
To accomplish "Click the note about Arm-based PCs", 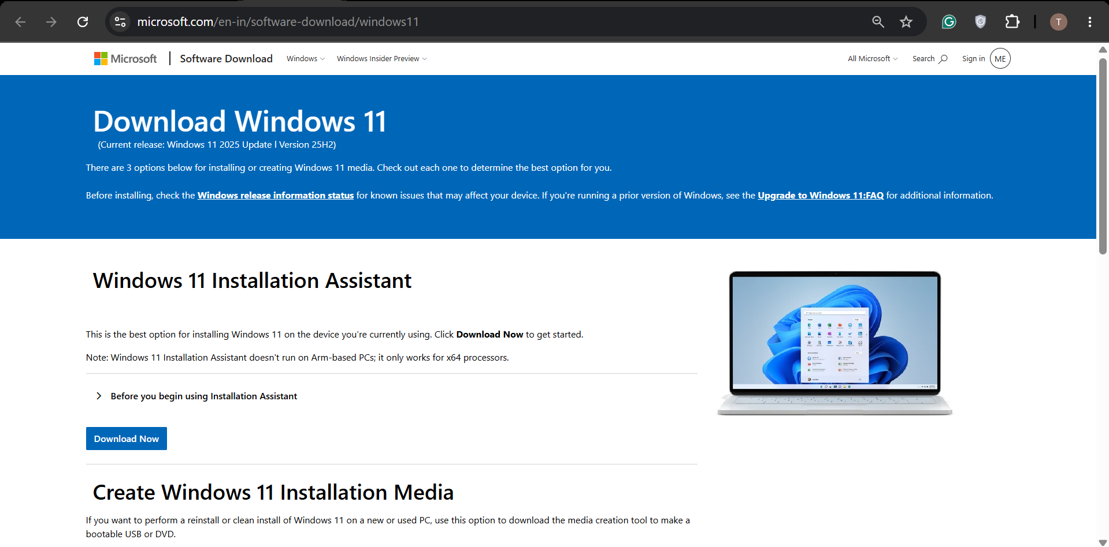I will click(298, 358).
